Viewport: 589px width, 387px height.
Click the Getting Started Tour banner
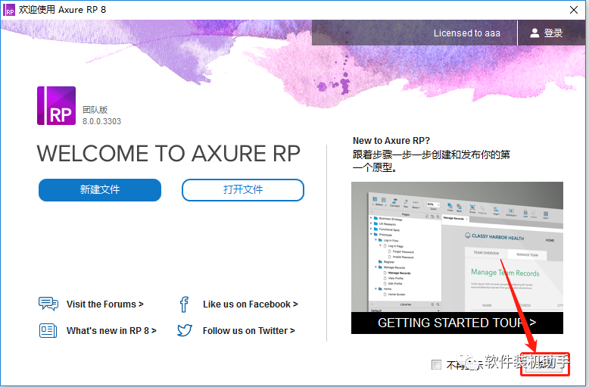tap(457, 323)
